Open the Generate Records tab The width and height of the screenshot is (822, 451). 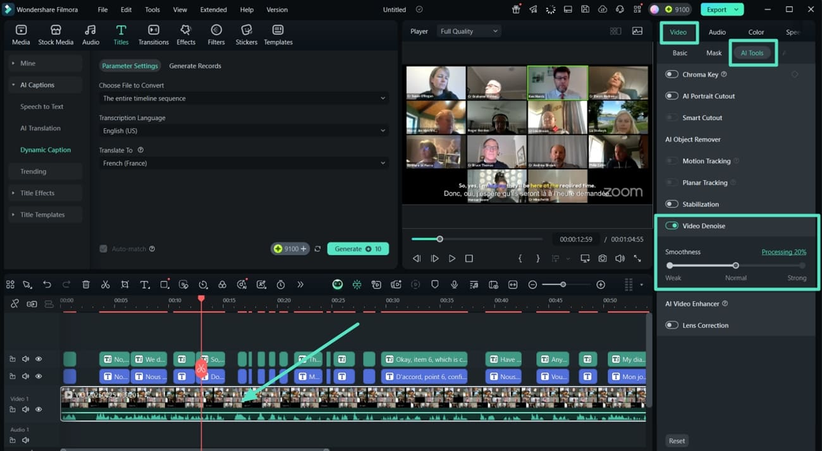195,66
